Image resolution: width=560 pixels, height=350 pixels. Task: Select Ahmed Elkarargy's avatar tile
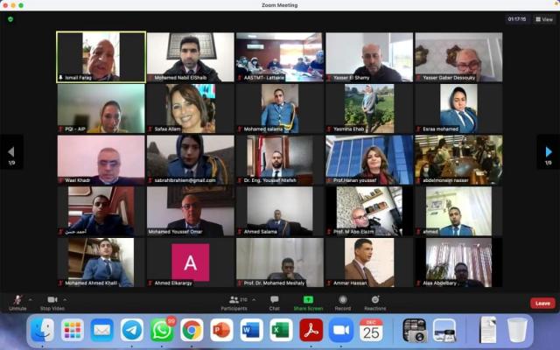coord(191,262)
